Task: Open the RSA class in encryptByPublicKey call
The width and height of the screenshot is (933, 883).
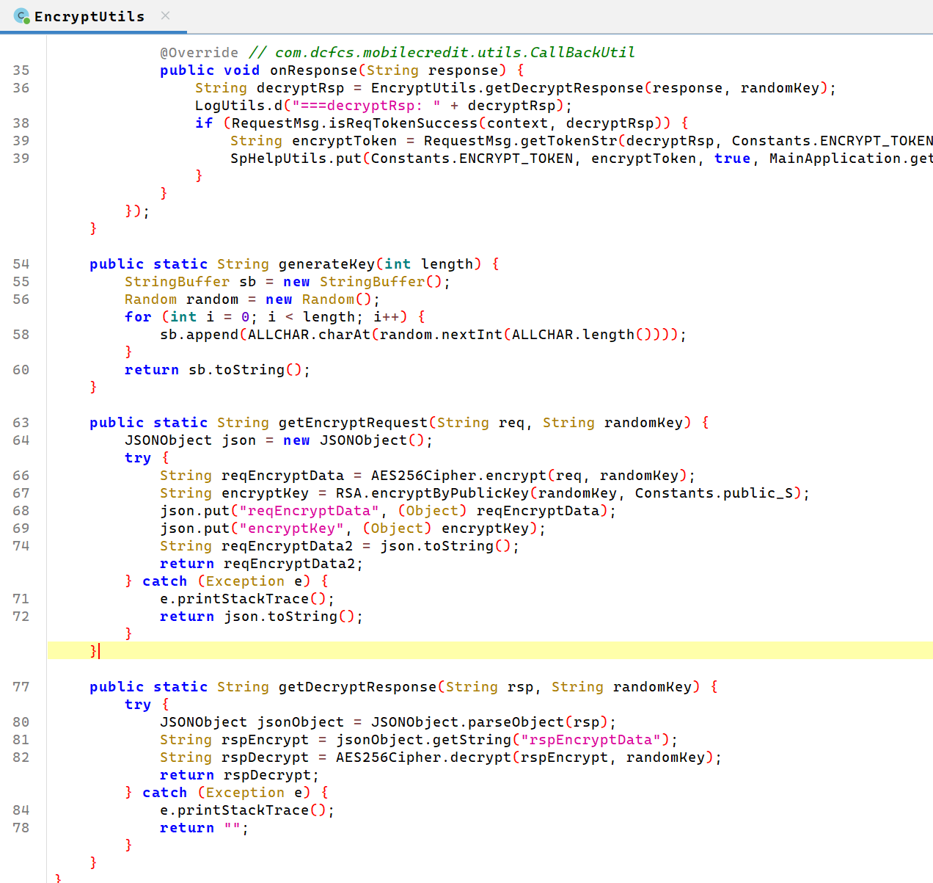Action: [x=348, y=493]
